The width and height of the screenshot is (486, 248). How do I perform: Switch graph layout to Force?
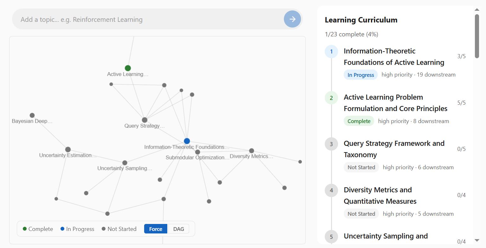point(156,229)
